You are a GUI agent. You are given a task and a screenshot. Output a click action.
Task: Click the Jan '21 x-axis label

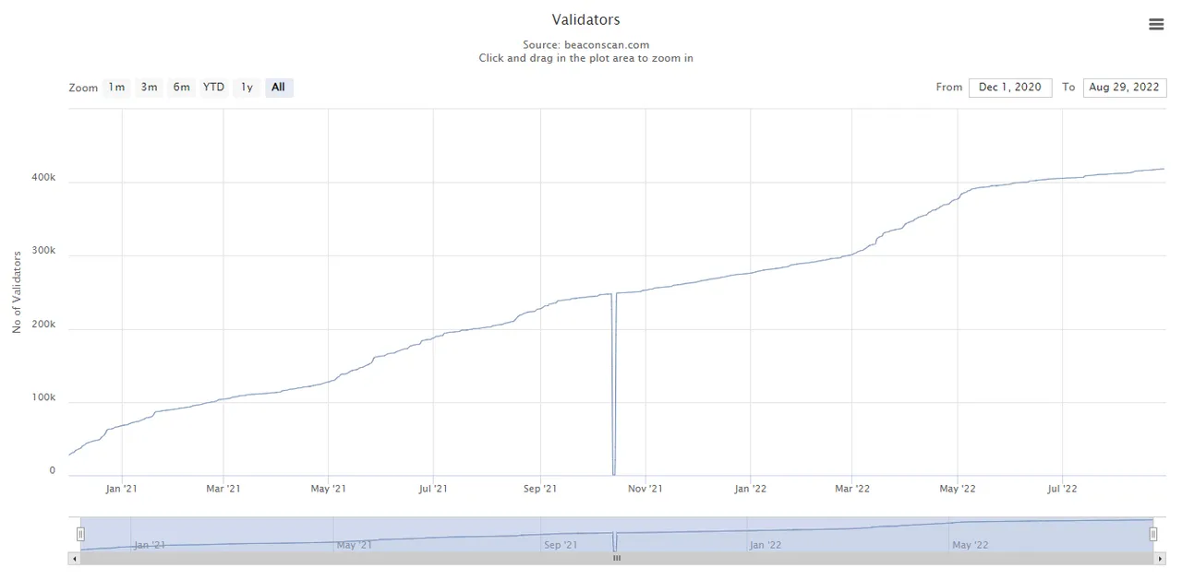[122, 489]
